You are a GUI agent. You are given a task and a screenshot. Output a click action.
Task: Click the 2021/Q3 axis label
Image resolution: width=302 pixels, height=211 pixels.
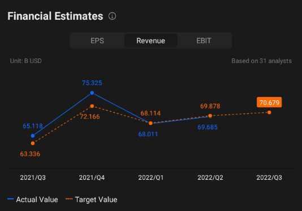[33, 178]
